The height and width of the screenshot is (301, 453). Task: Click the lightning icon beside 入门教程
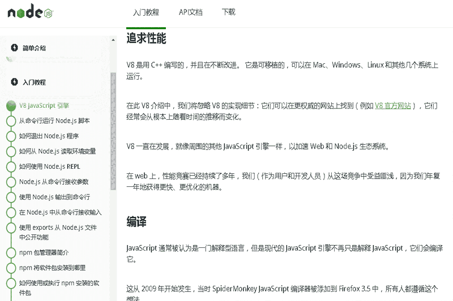(14, 82)
